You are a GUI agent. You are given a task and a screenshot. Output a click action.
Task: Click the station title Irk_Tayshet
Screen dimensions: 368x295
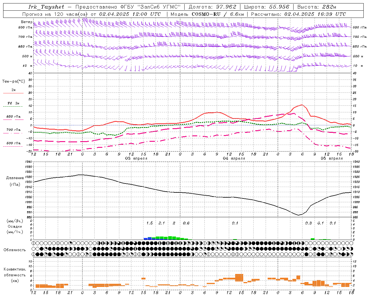[x=46, y=7]
